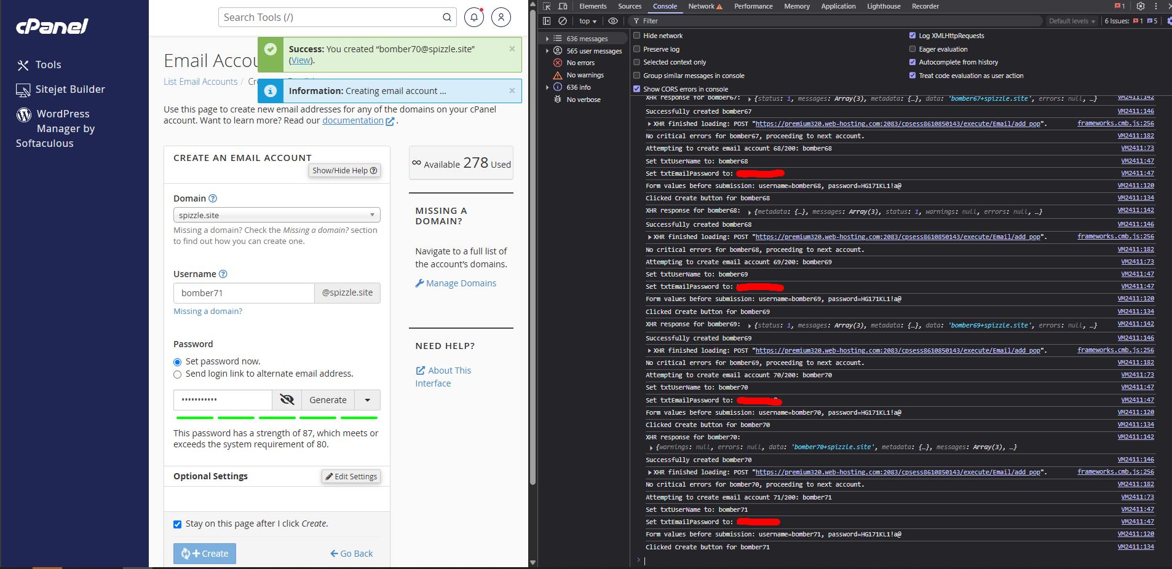1172x569 pixels.
Task: Activate the DevTools inspect element picker
Action: point(547,6)
